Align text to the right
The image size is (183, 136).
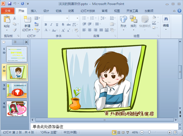pyautogui.click(x=95, y=30)
